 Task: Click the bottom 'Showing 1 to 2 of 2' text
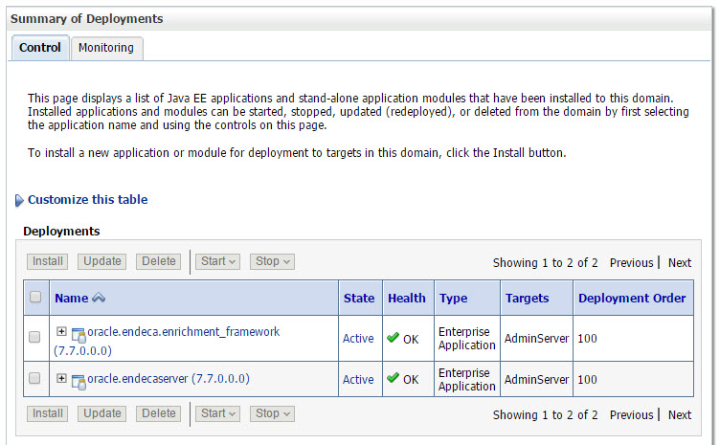545,415
